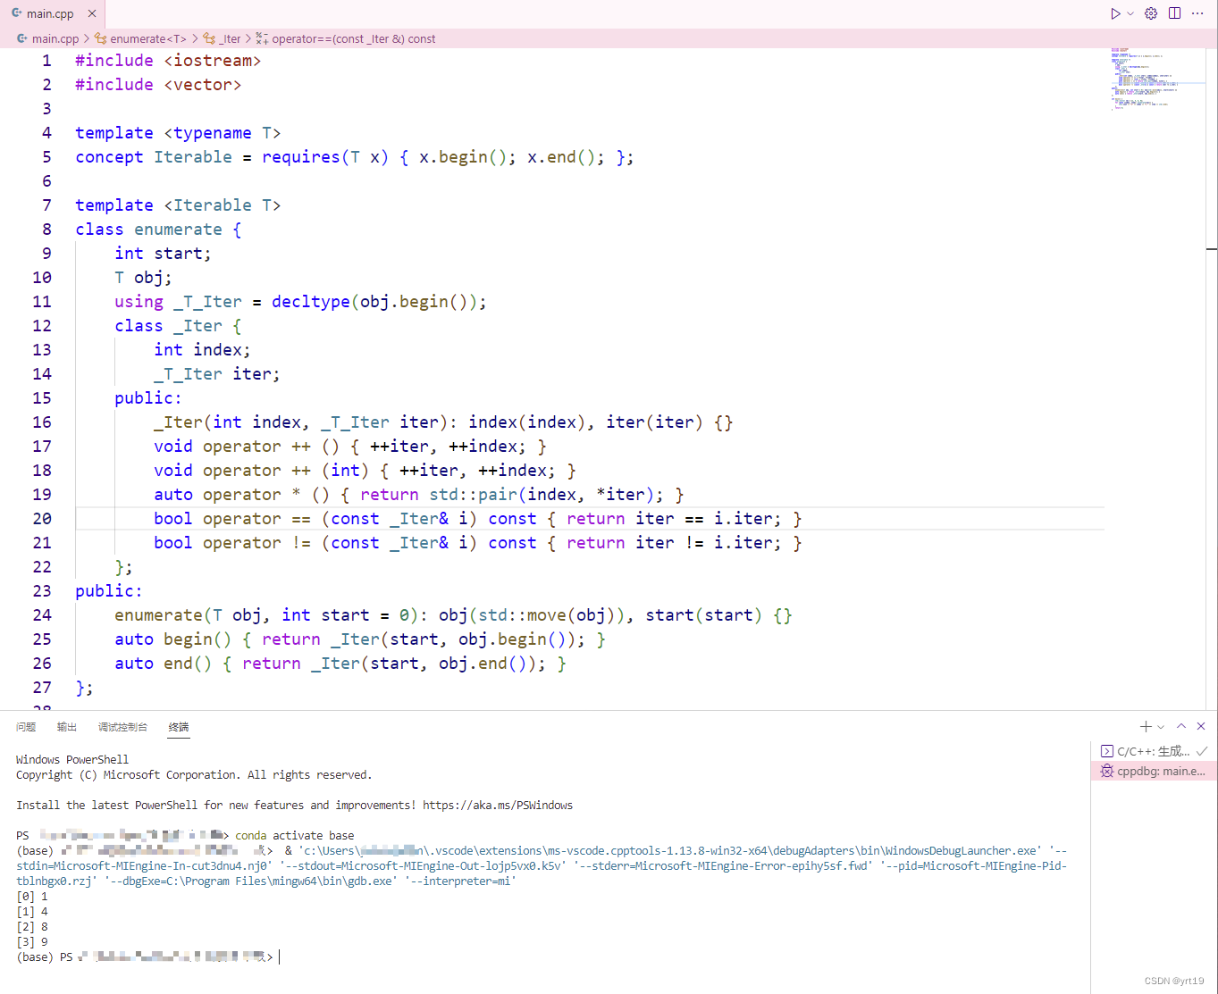Switch to the 问题 panel tab
The image size is (1218, 994).
(x=26, y=727)
